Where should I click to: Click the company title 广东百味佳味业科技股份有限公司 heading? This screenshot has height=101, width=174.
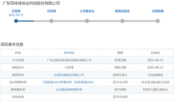(x=31, y=3)
